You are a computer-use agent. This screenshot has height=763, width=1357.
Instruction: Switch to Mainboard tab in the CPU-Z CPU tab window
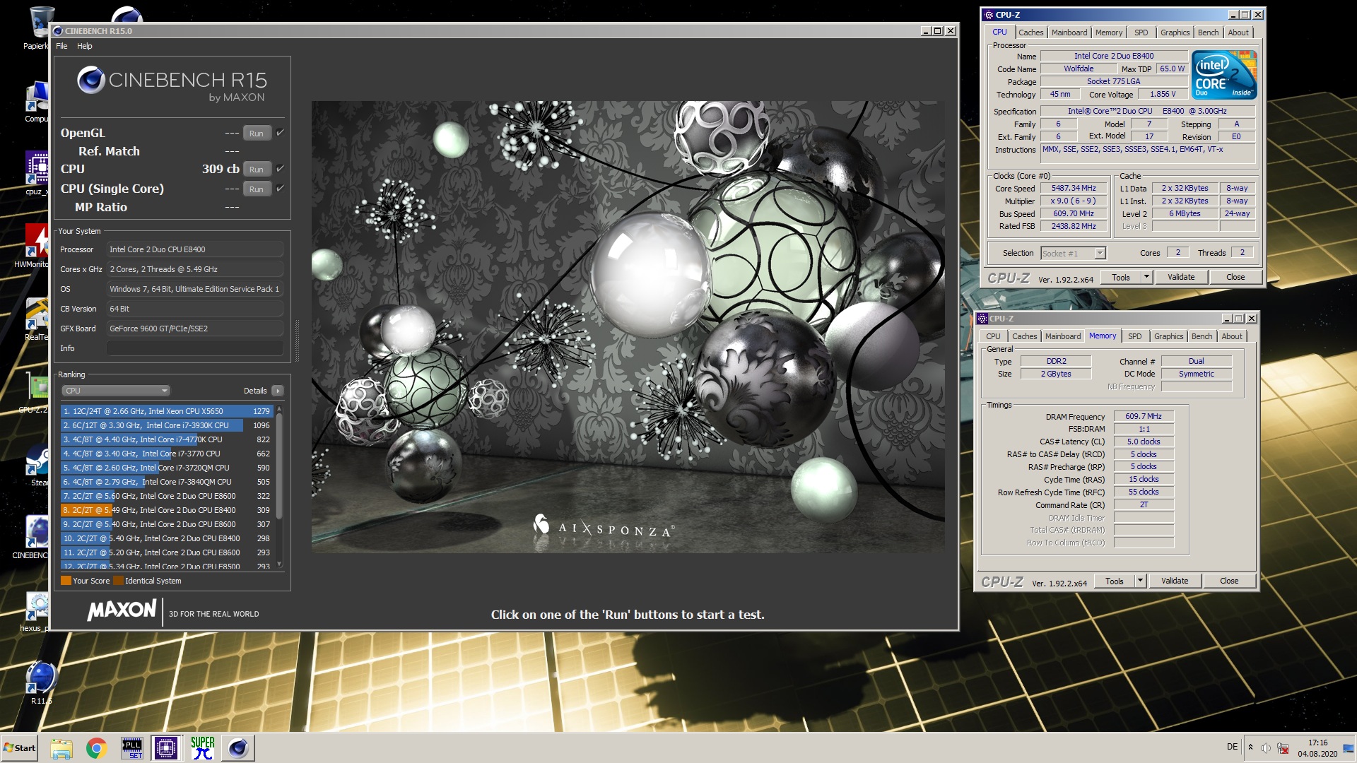point(1069,32)
